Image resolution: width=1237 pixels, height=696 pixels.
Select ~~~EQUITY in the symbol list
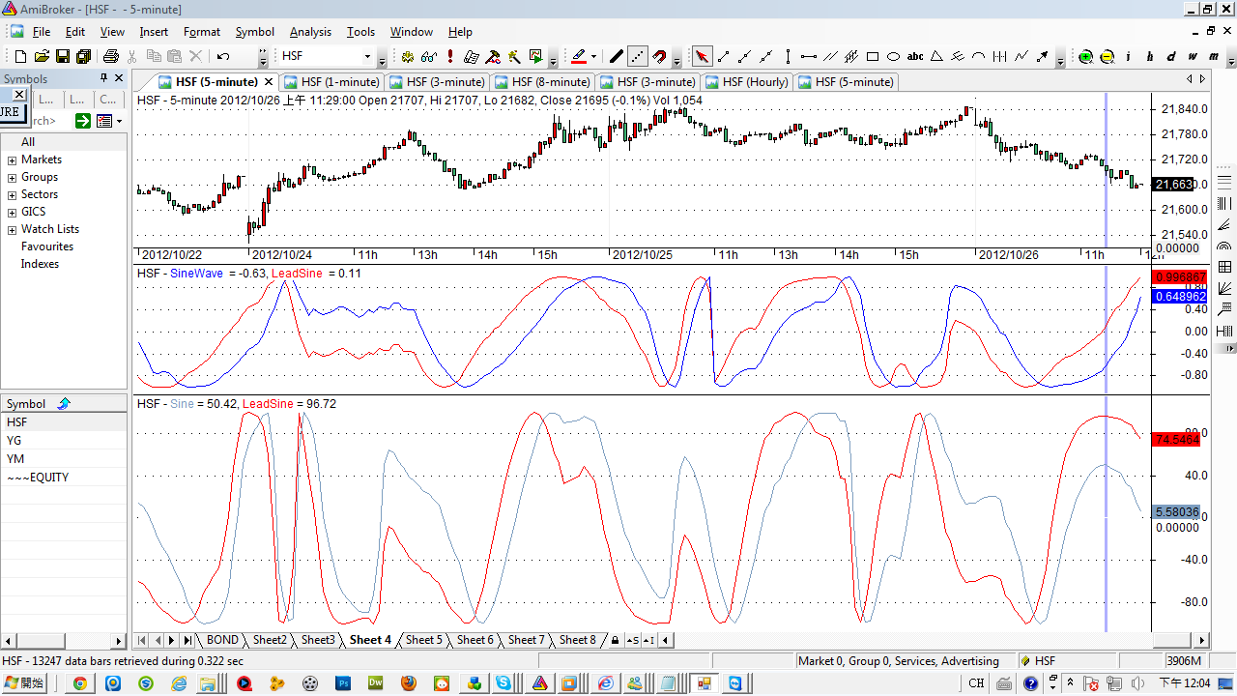pos(63,478)
